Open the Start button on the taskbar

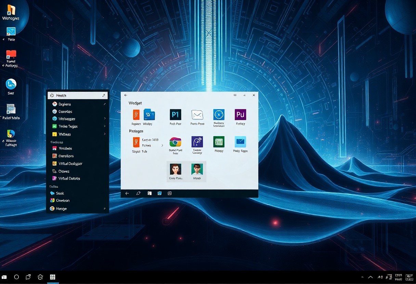(x=4, y=277)
